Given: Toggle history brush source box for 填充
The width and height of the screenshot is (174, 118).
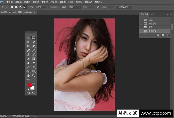Looking at the screenshot, I should pyautogui.click(x=141, y=27).
